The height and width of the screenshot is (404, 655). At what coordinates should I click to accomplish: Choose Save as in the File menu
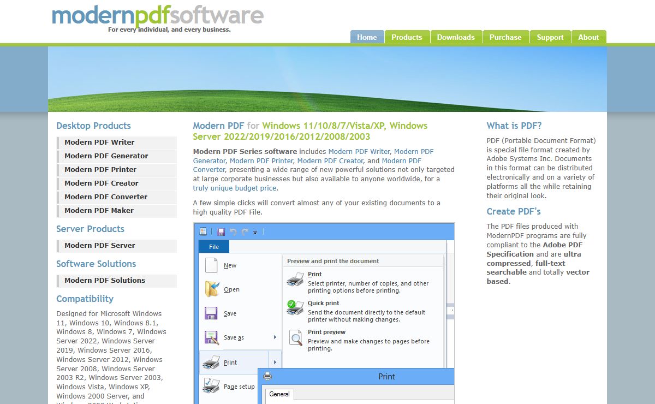[x=234, y=337]
